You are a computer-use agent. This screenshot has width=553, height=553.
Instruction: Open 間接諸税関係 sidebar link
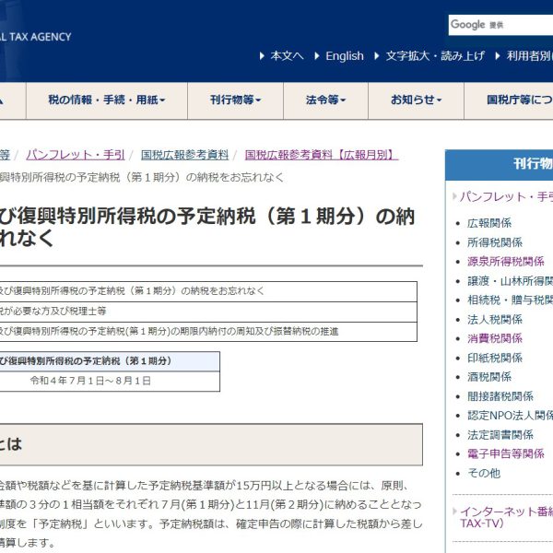coord(500,396)
